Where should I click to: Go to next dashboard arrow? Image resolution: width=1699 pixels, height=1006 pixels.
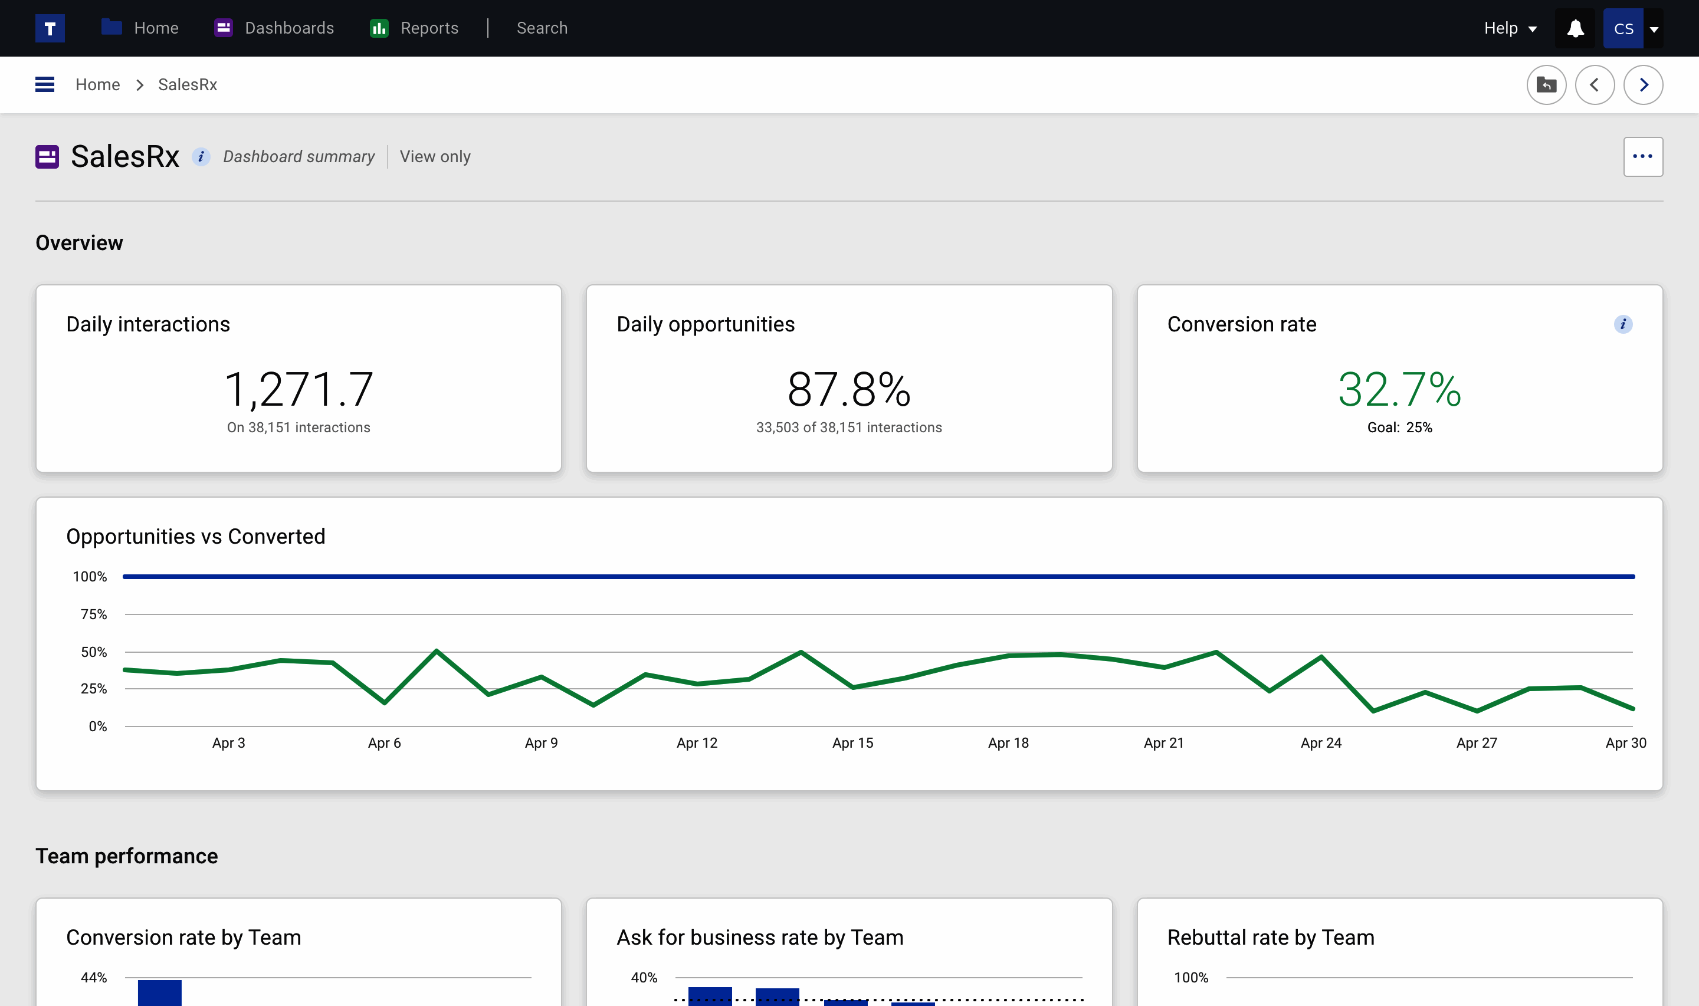pos(1643,85)
